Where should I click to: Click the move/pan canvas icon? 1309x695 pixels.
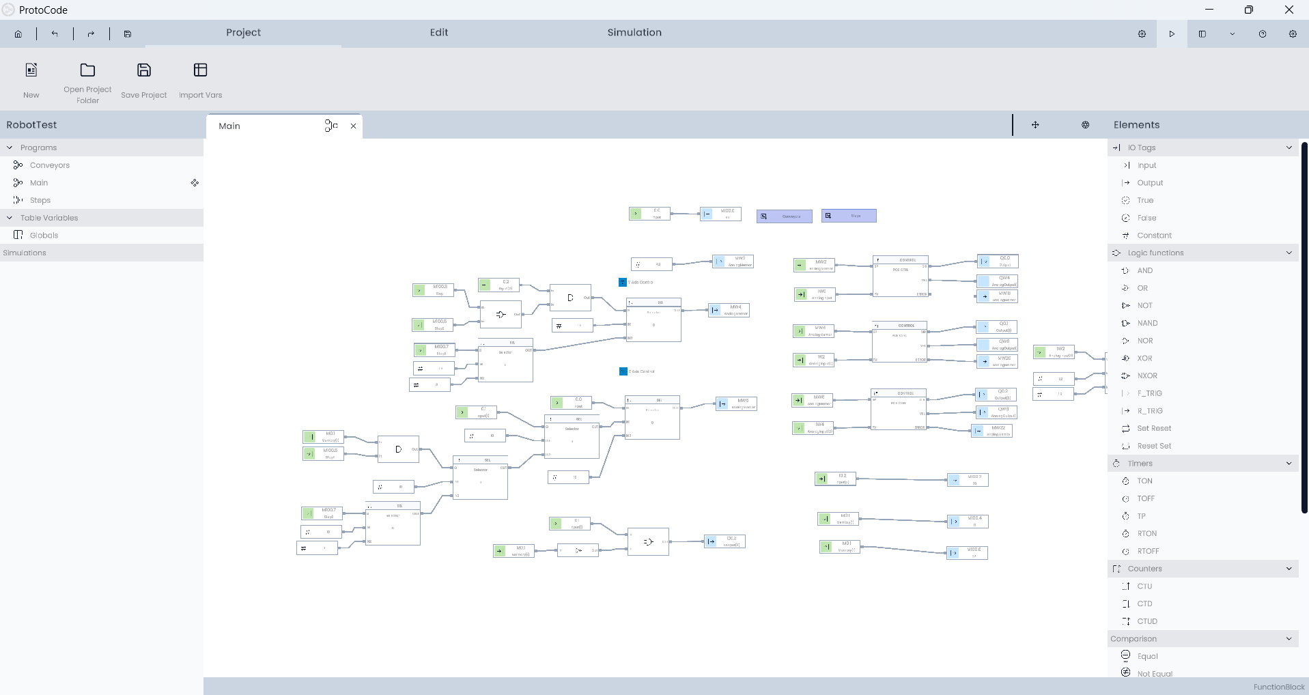(1035, 125)
